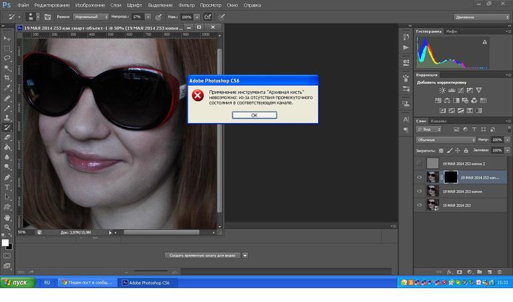The image size is (513, 302).
Task: Select the Hand tool in toolbox
Action: pos(7,218)
